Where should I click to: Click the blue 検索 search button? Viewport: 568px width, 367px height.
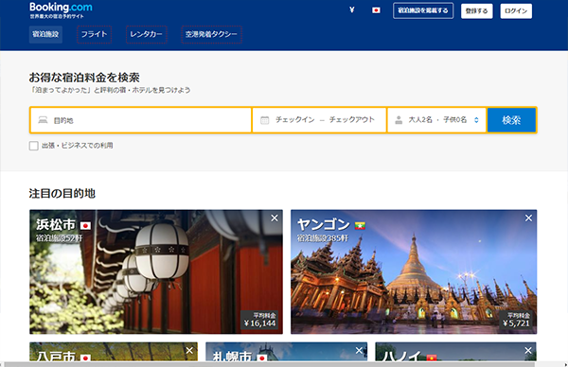(x=511, y=120)
